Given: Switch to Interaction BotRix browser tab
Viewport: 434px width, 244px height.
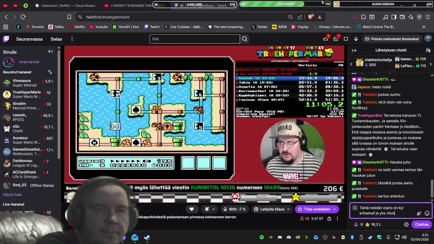Looking at the screenshot, I should (66, 6).
